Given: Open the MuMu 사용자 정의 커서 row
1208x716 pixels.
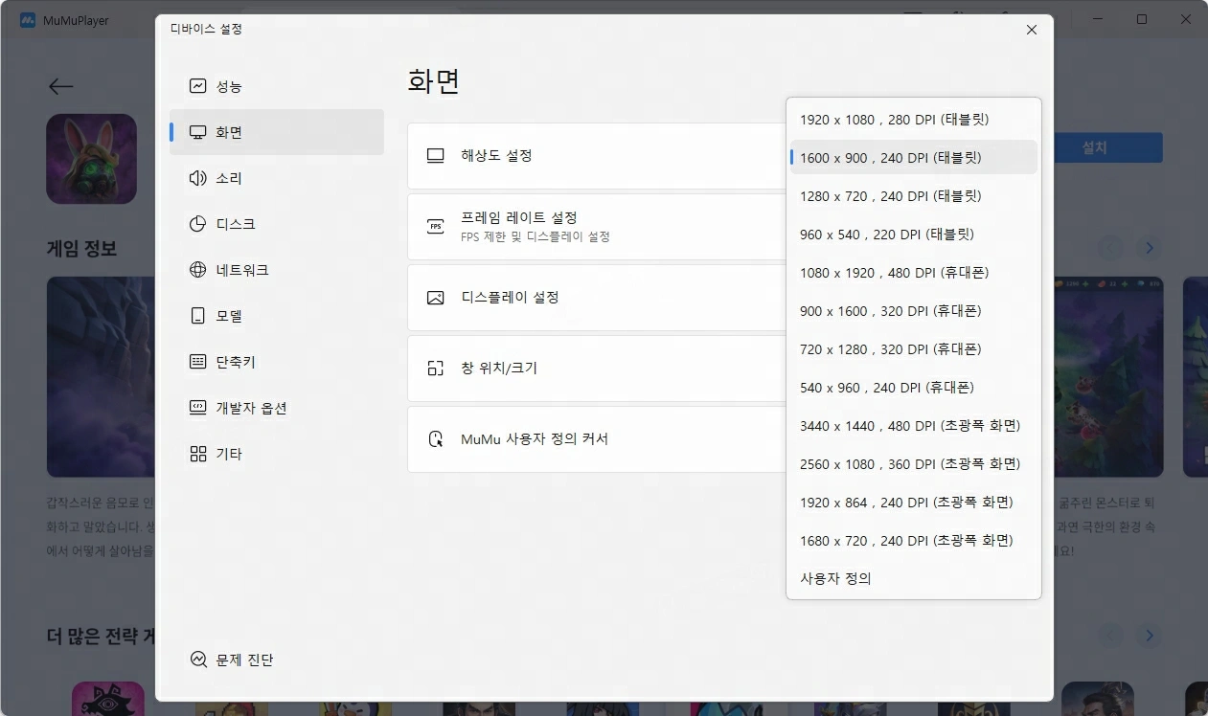Looking at the screenshot, I should point(597,439).
